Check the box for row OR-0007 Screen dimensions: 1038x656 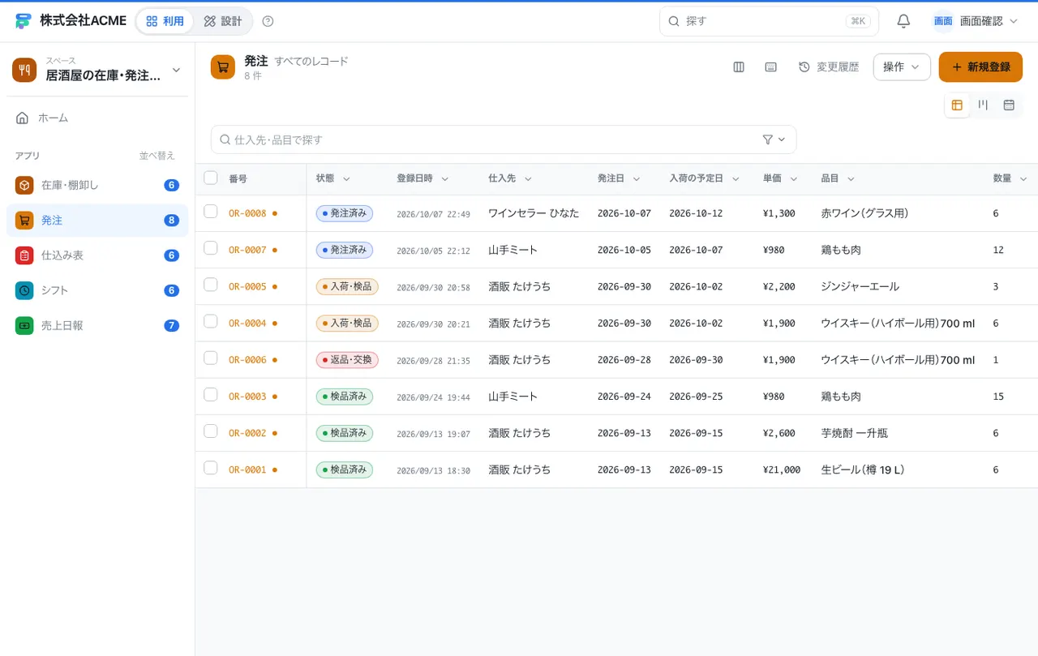(x=211, y=248)
